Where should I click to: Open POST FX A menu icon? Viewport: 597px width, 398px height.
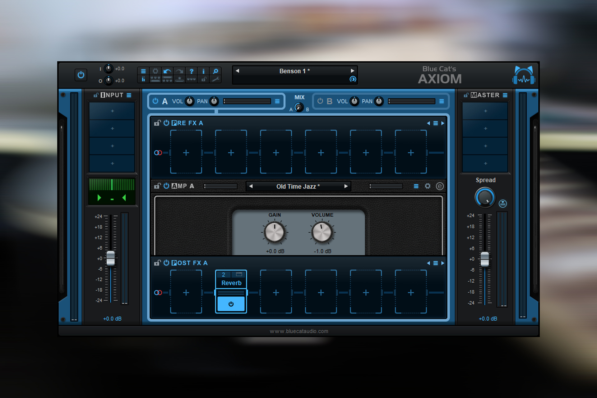pyautogui.click(x=436, y=263)
